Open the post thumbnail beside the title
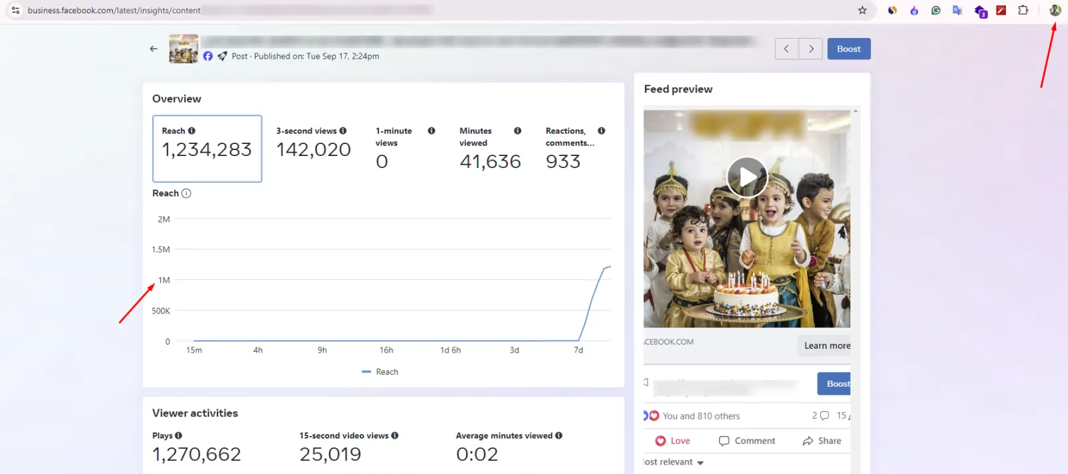 pyautogui.click(x=184, y=49)
